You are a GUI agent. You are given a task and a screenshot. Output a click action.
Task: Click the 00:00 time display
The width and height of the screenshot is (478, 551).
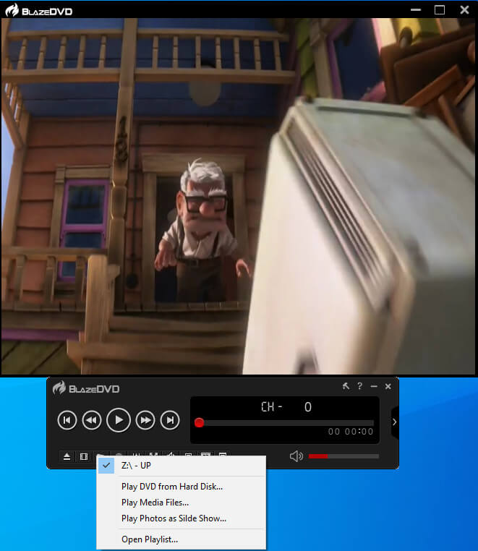coord(350,432)
